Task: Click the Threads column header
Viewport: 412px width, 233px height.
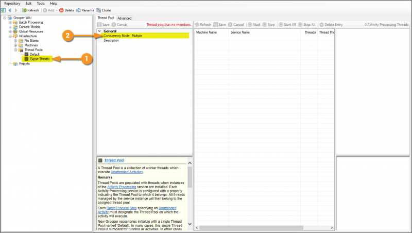Action: coord(310,32)
